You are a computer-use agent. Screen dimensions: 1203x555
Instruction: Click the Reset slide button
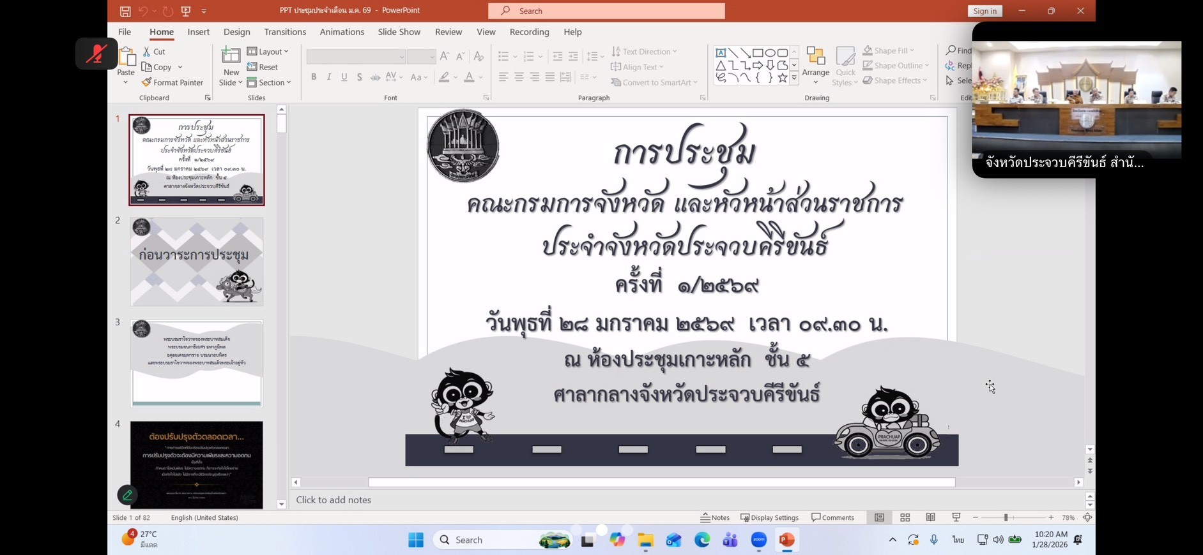click(263, 67)
